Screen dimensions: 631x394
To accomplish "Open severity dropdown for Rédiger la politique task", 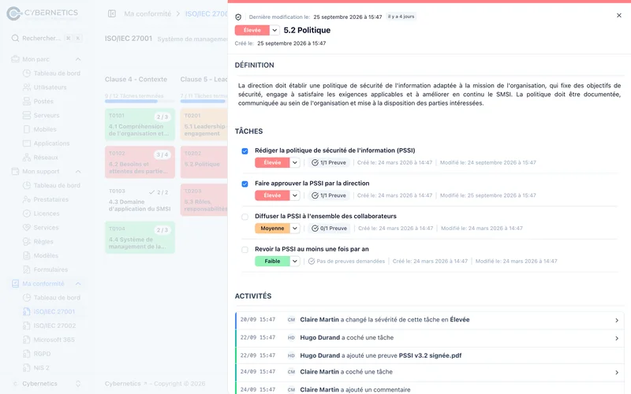I will coord(294,162).
